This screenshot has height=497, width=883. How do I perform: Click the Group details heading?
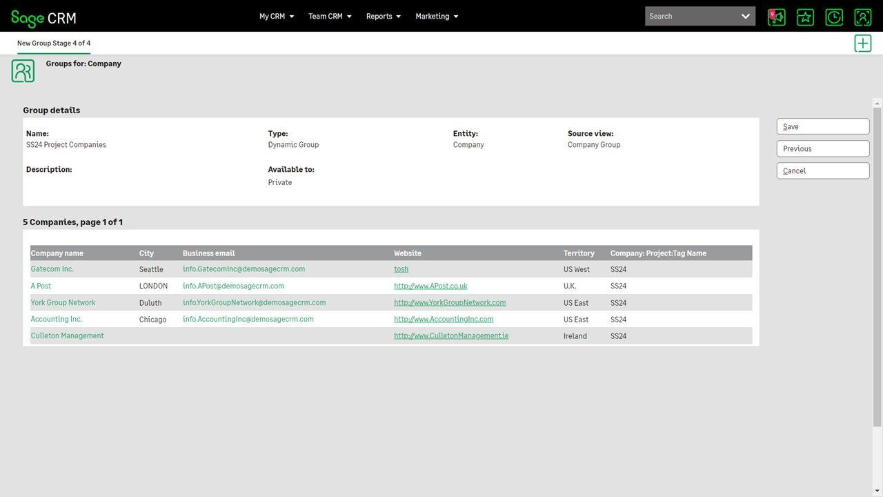[52, 110]
